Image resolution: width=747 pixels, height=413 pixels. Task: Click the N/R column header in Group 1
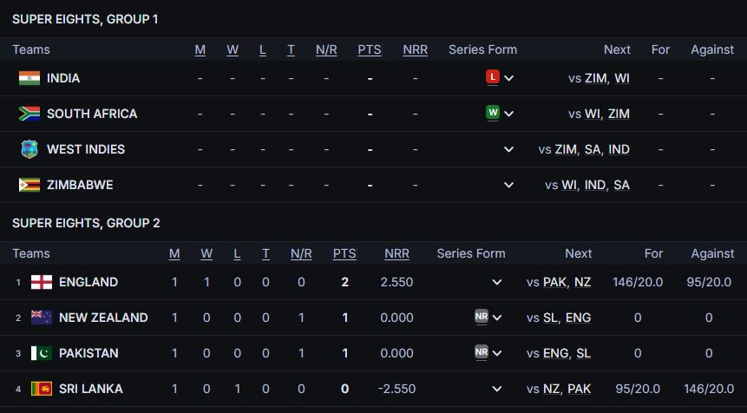tap(326, 49)
